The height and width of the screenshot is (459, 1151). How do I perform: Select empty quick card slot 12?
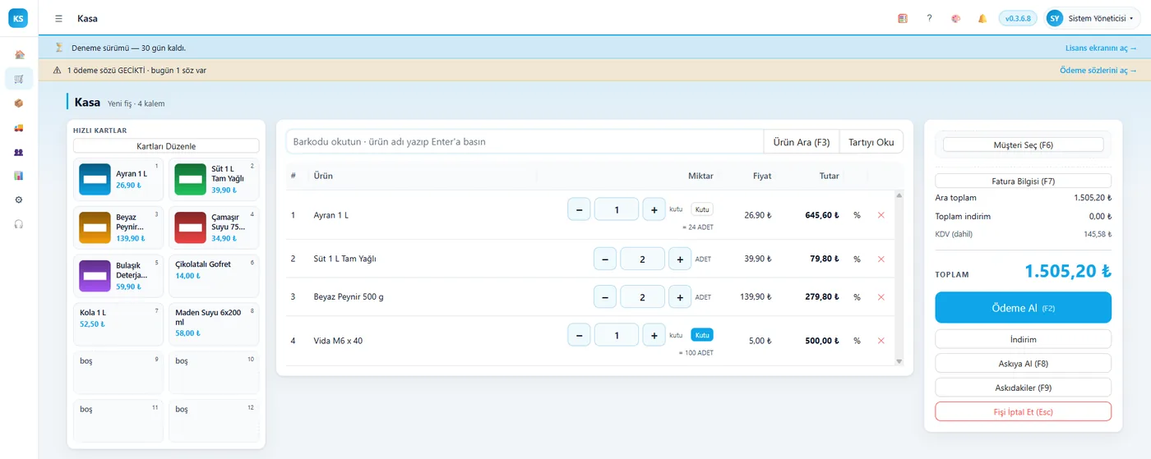point(214,420)
